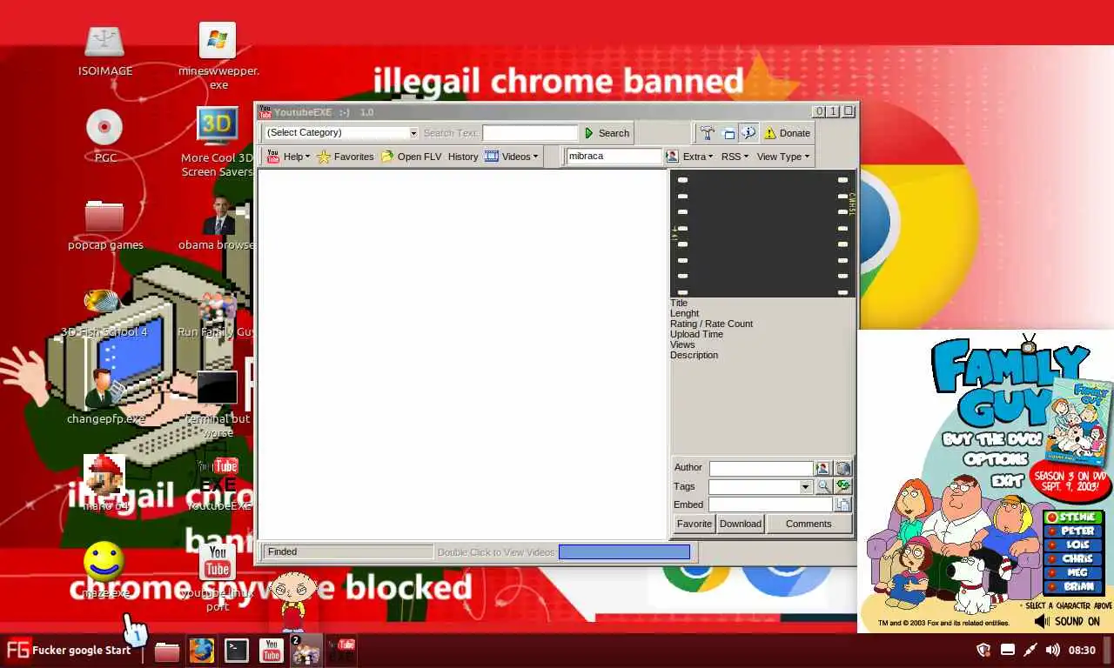
Task: Expand the Videos dropdown menu
Action: point(512,157)
